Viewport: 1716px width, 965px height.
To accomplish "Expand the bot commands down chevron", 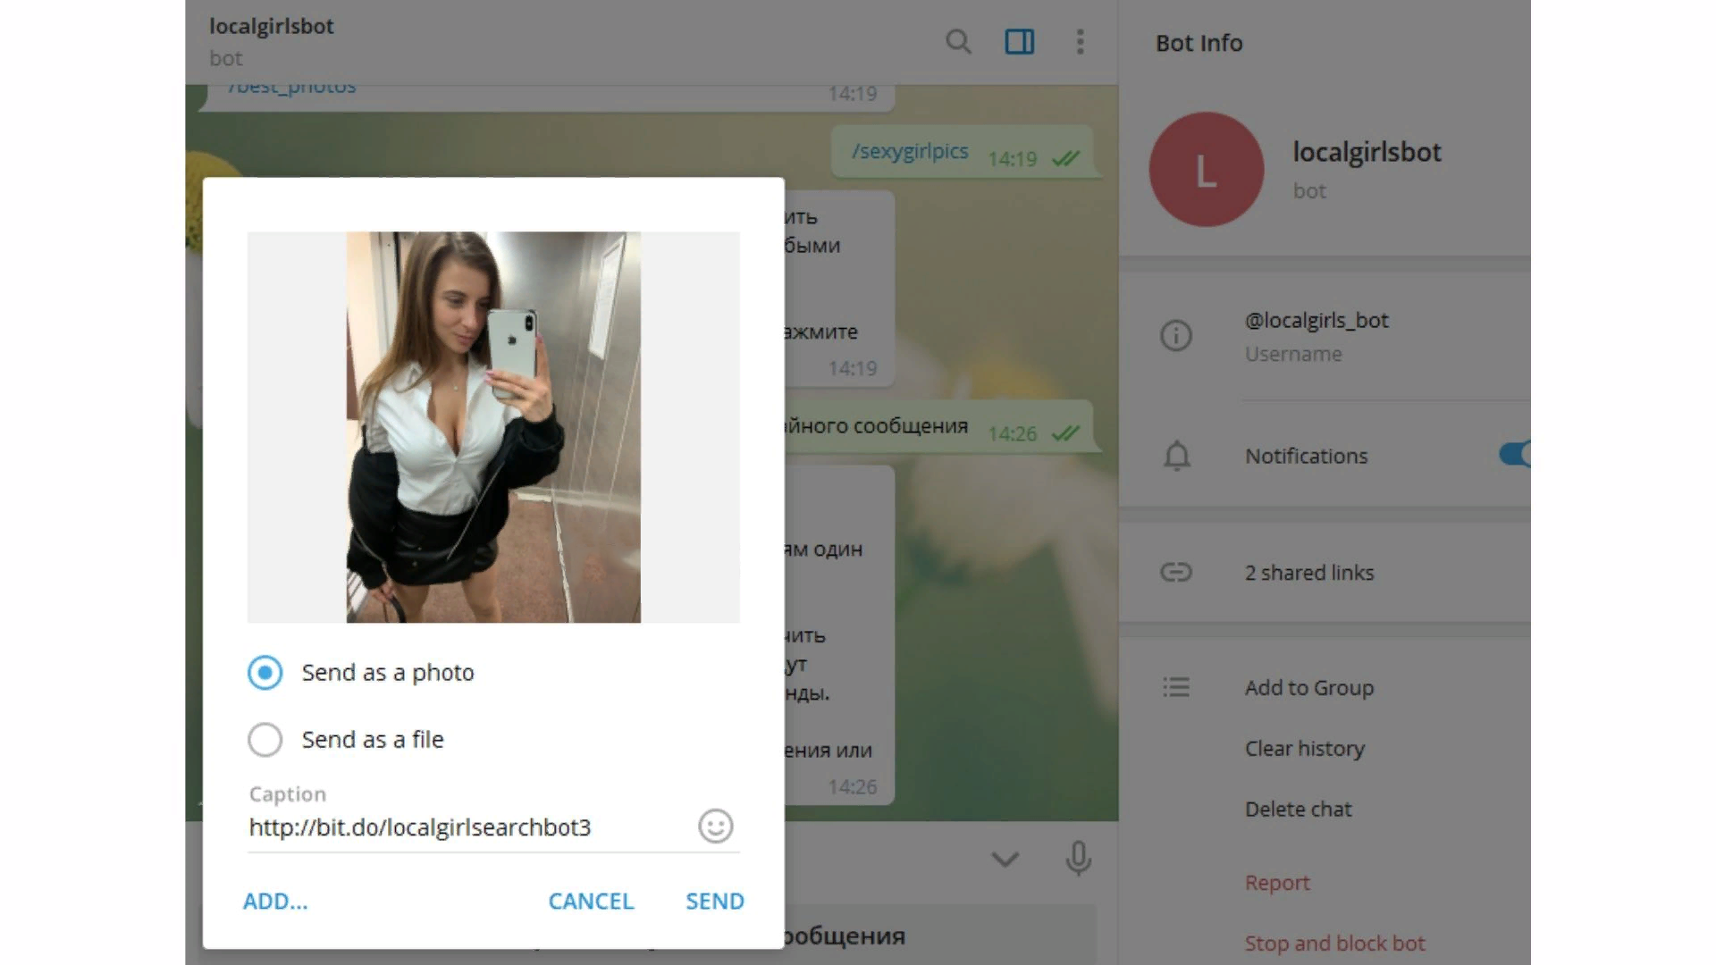I will pos(1005,860).
